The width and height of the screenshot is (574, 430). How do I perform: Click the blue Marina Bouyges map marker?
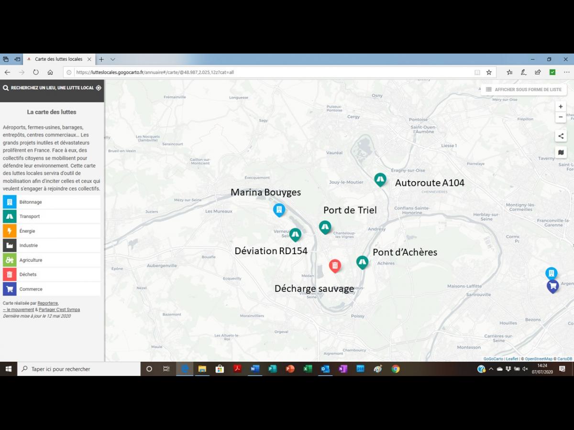click(x=279, y=209)
